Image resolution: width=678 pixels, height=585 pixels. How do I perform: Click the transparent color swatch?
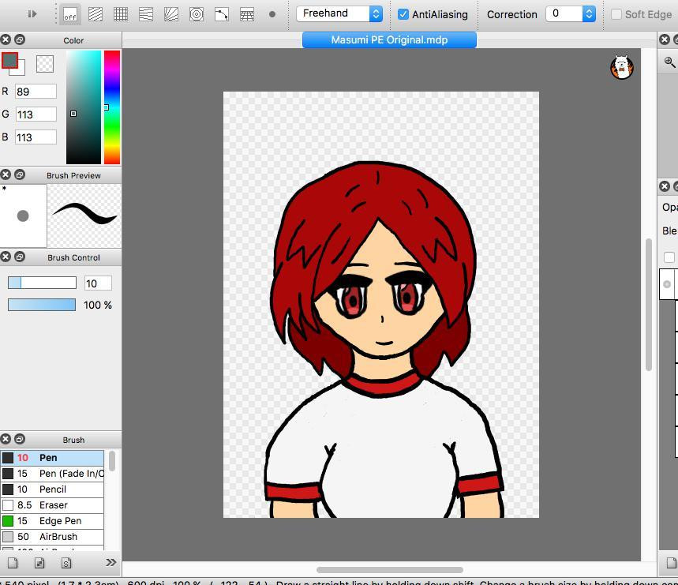[x=45, y=64]
